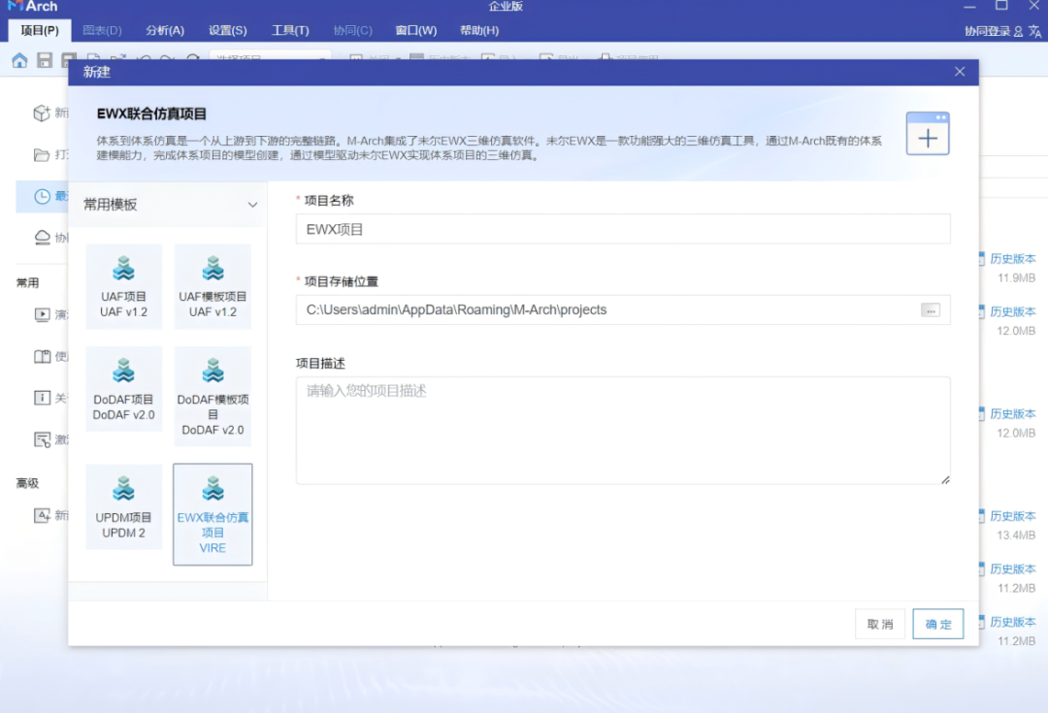Viewport: 1048px width, 713px height.
Task: Click the 项目描述 text area
Action: click(x=623, y=431)
